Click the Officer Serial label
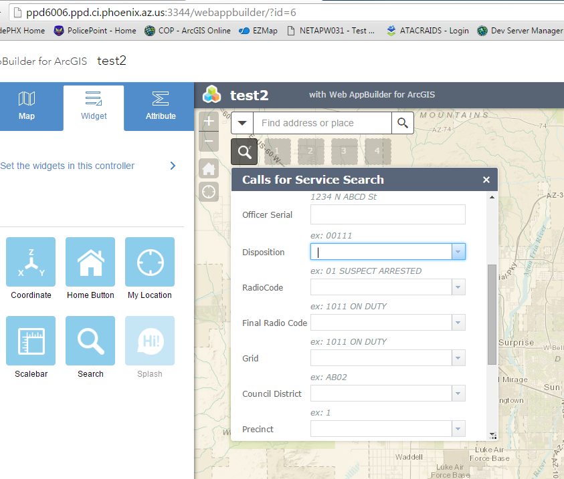 (267, 215)
